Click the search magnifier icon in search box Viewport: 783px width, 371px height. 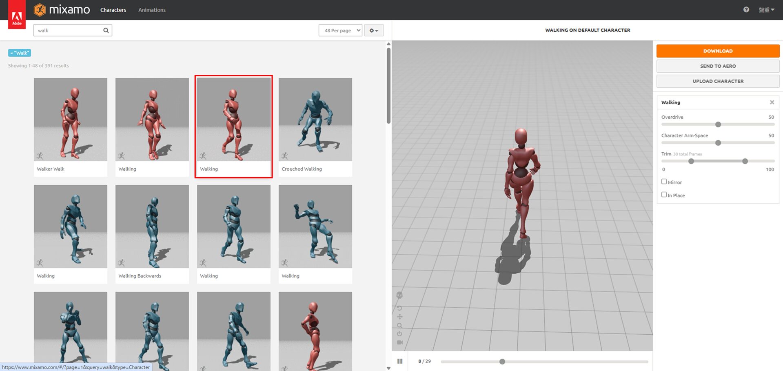pos(106,30)
